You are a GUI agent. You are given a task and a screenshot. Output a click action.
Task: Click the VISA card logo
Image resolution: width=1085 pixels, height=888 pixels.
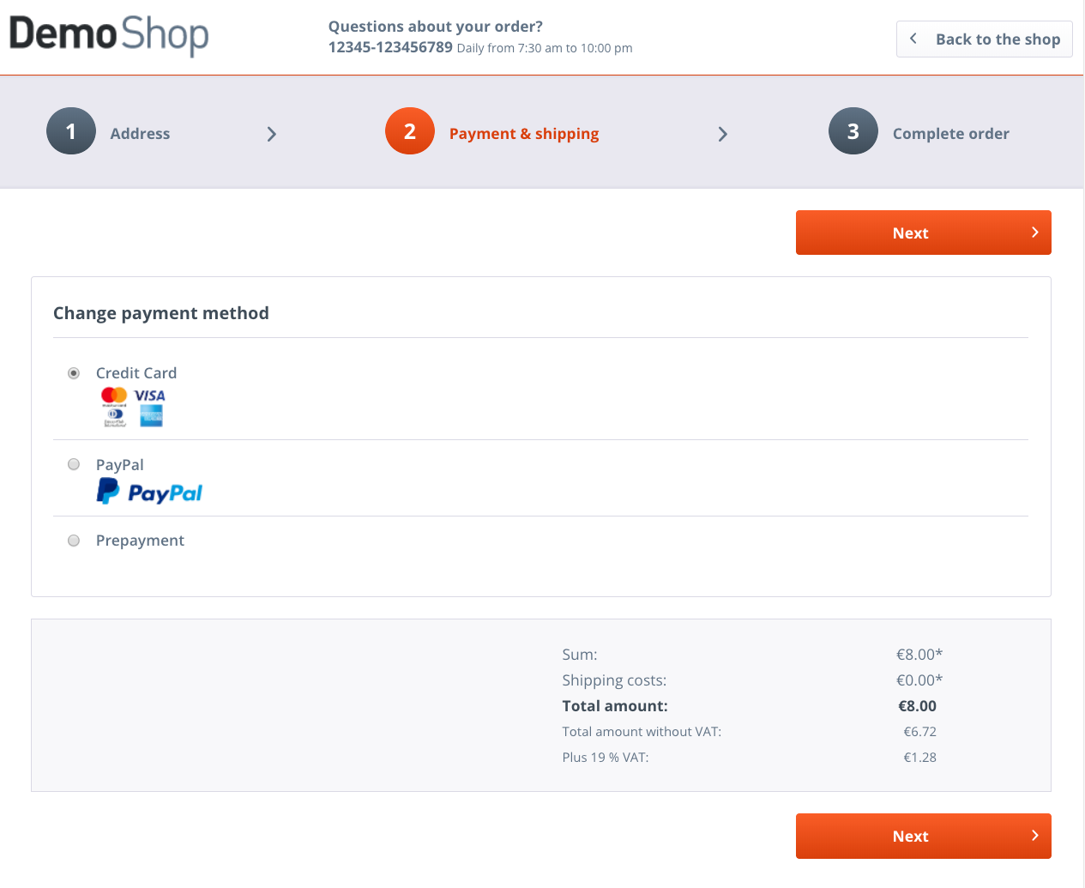[x=150, y=396]
